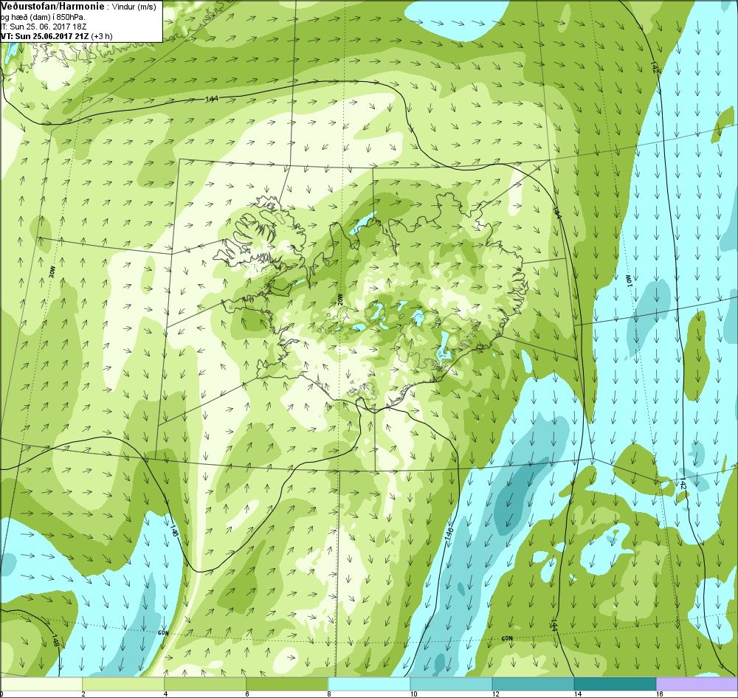
Task: Click the "30W" longitude label
Action: point(52,272)
